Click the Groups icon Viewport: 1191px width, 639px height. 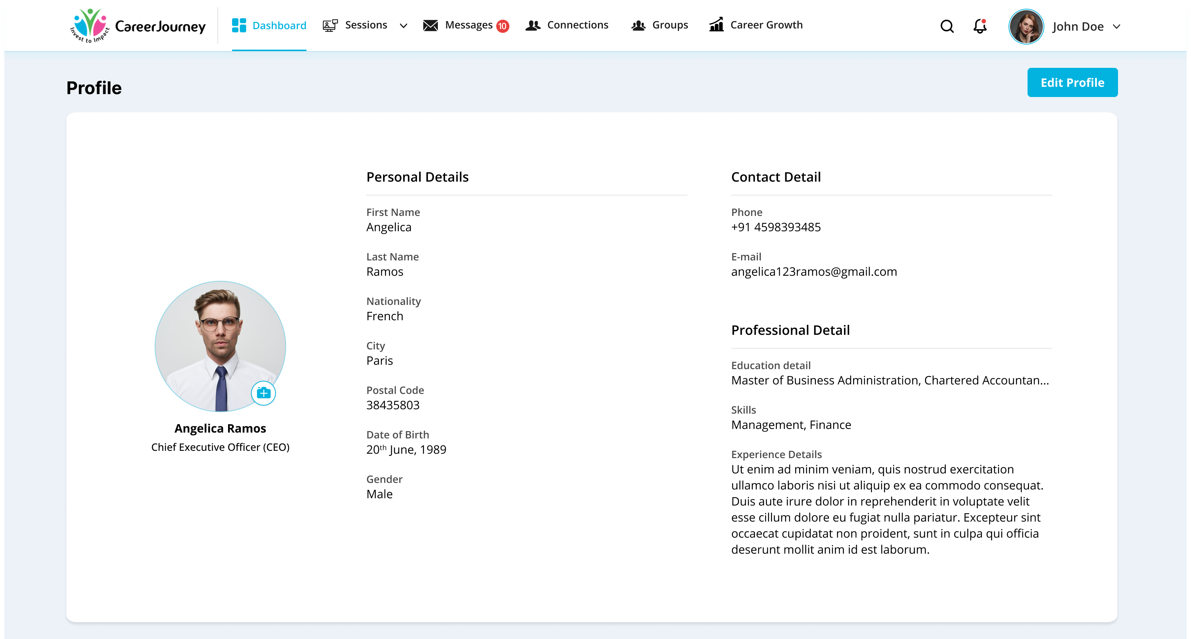639,26
